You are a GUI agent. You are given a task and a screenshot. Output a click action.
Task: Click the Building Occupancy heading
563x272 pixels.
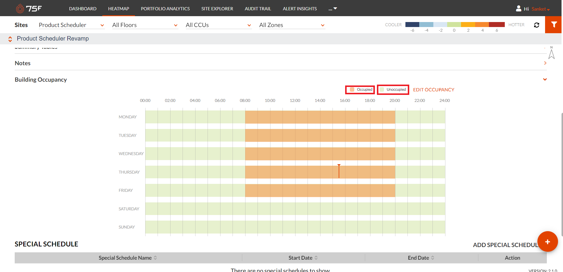click(x=41, y=80)
